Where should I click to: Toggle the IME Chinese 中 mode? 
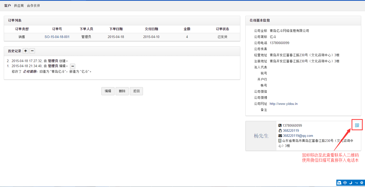point(345,183)
